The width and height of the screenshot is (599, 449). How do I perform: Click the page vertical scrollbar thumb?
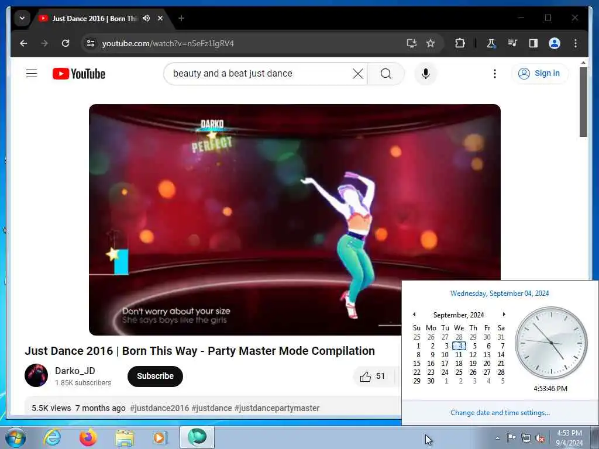tap(583, 102)
